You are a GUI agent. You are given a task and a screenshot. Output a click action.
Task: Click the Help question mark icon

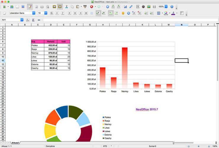172,7
